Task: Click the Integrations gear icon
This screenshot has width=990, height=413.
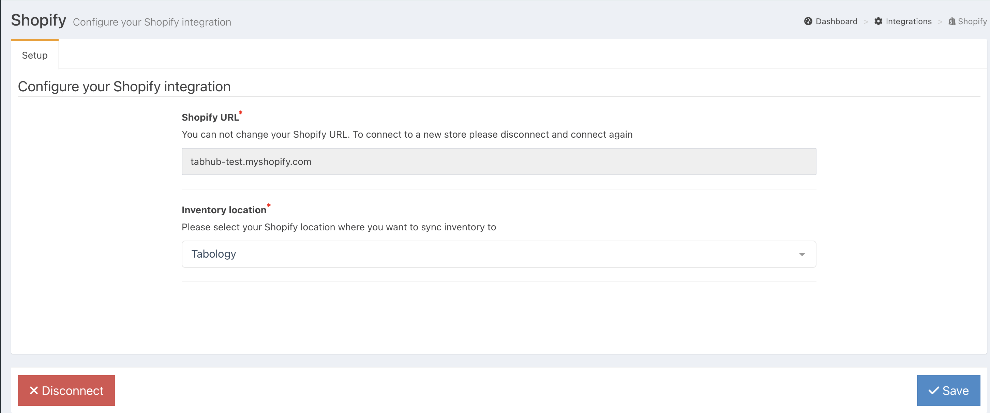Action: (x=878, y=21)
